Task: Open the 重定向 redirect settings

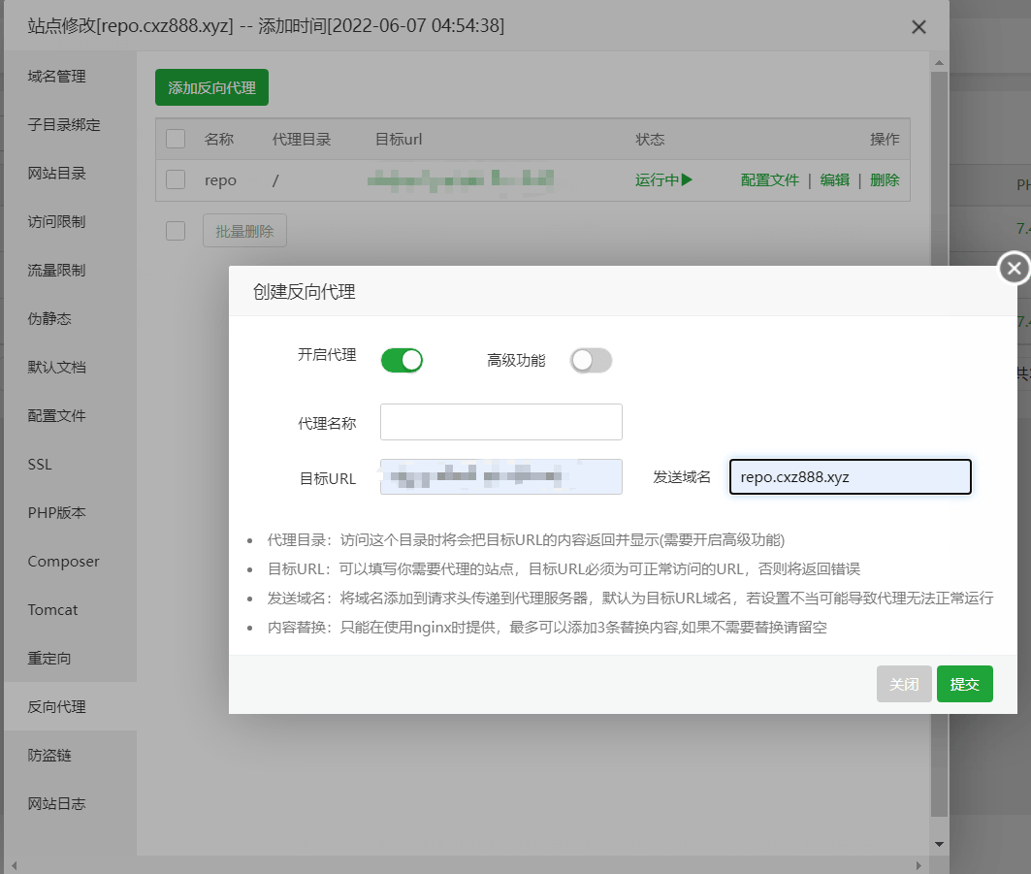Action: [x=50, y=658]
